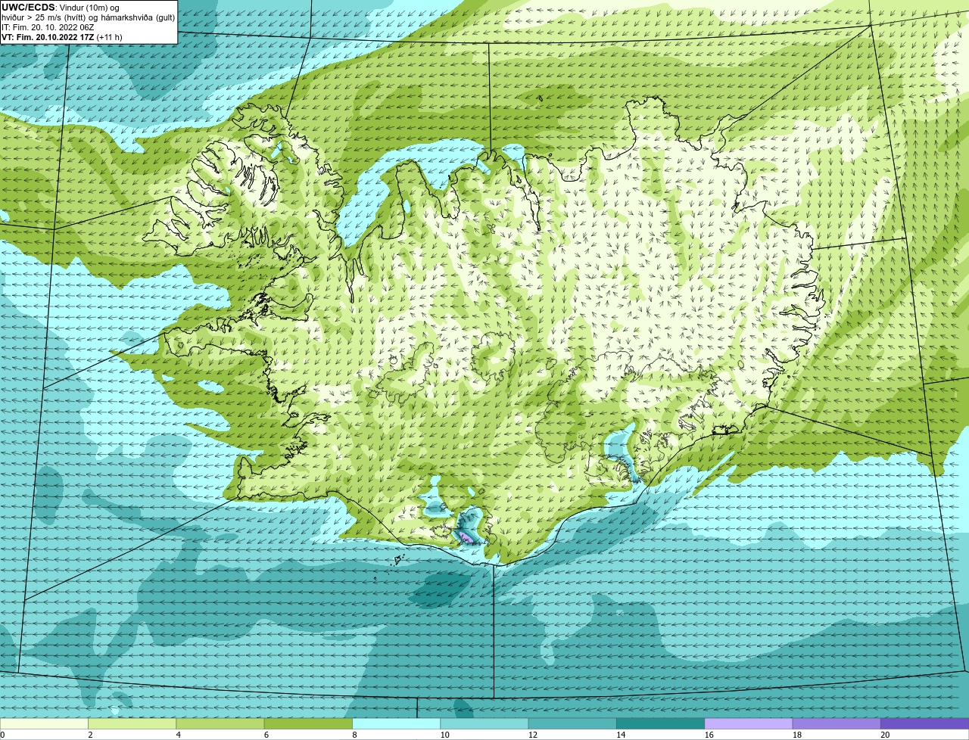Click the 12–14 m/s teal legend swatch
969x740 pixels.
click(x=572, y=724)
